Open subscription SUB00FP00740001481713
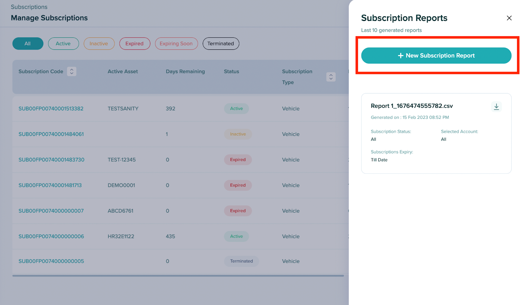 [50, 185]
